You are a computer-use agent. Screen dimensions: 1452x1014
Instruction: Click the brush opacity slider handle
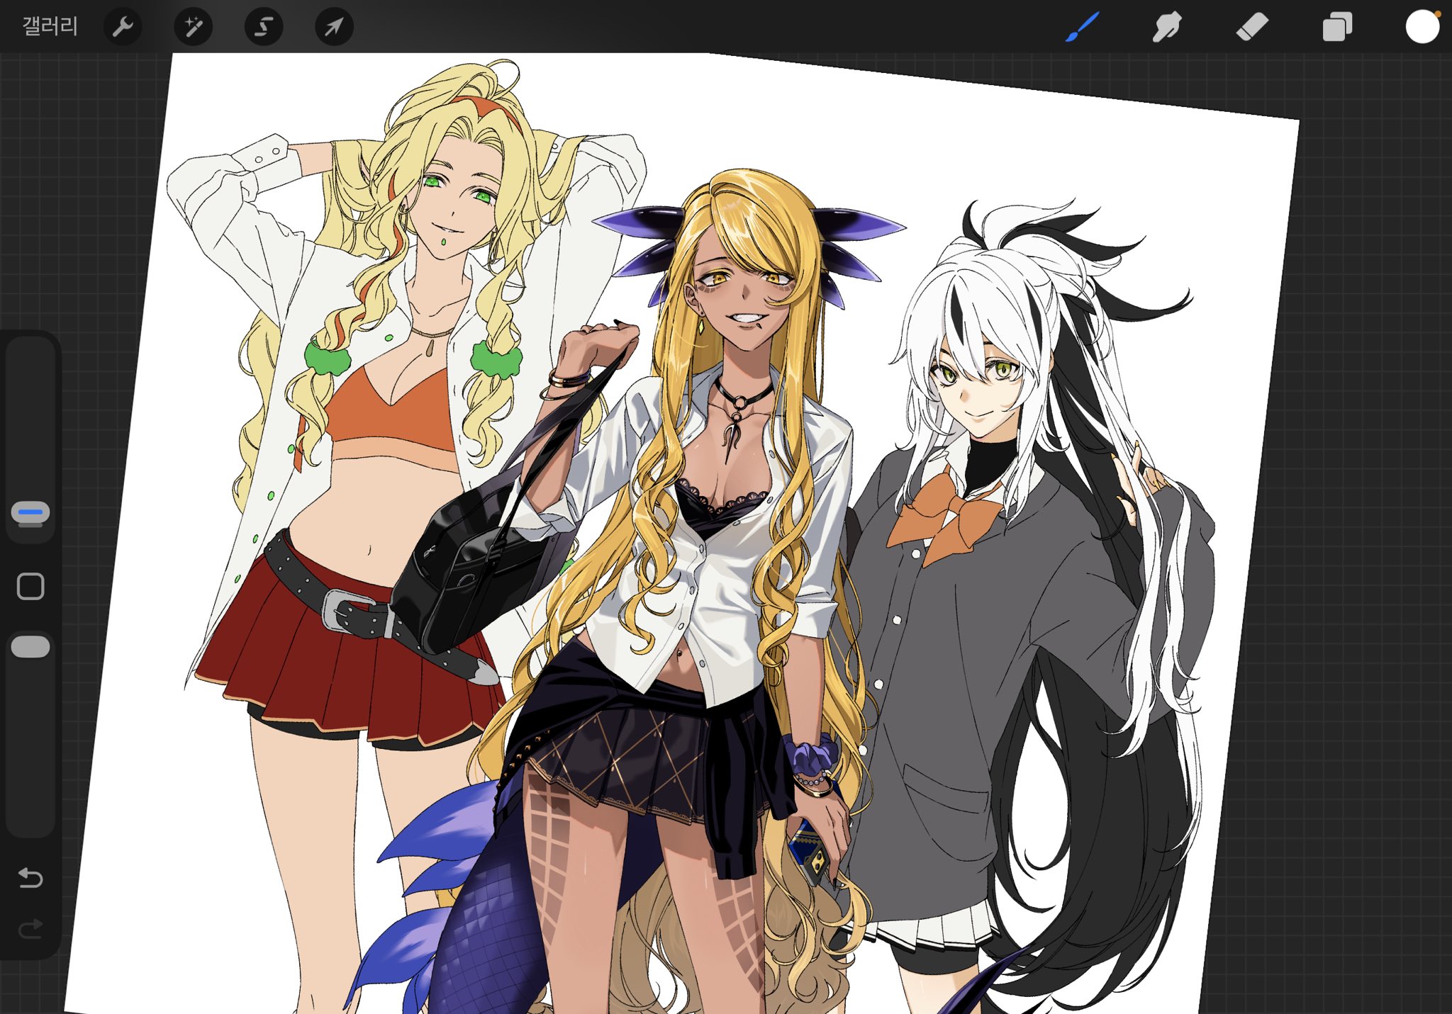click(x=30, y=647)
